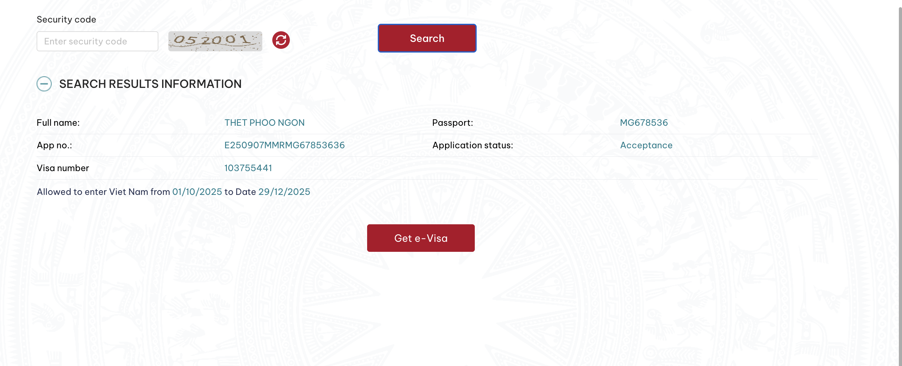Click the entry end date 29/12/2025

click(x=284, y=192)
